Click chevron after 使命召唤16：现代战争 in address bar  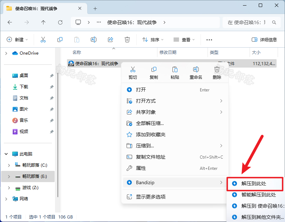(x=164, y=22)
